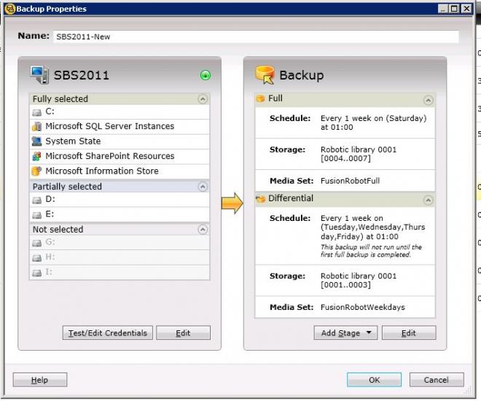Click Differential schedule 'Tuesday,Wednesday,Thursday,Friday' text

372,227
